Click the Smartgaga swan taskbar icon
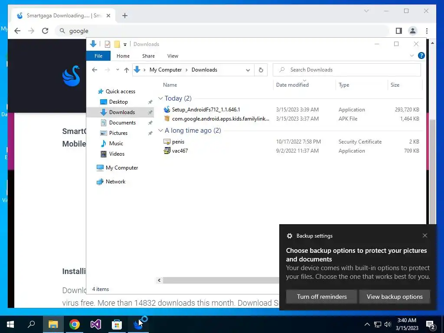The image size is (444, 333). click(138, 324)
